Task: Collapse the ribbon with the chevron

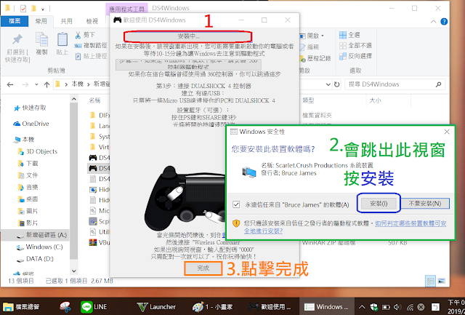Action: coord(433,21)
